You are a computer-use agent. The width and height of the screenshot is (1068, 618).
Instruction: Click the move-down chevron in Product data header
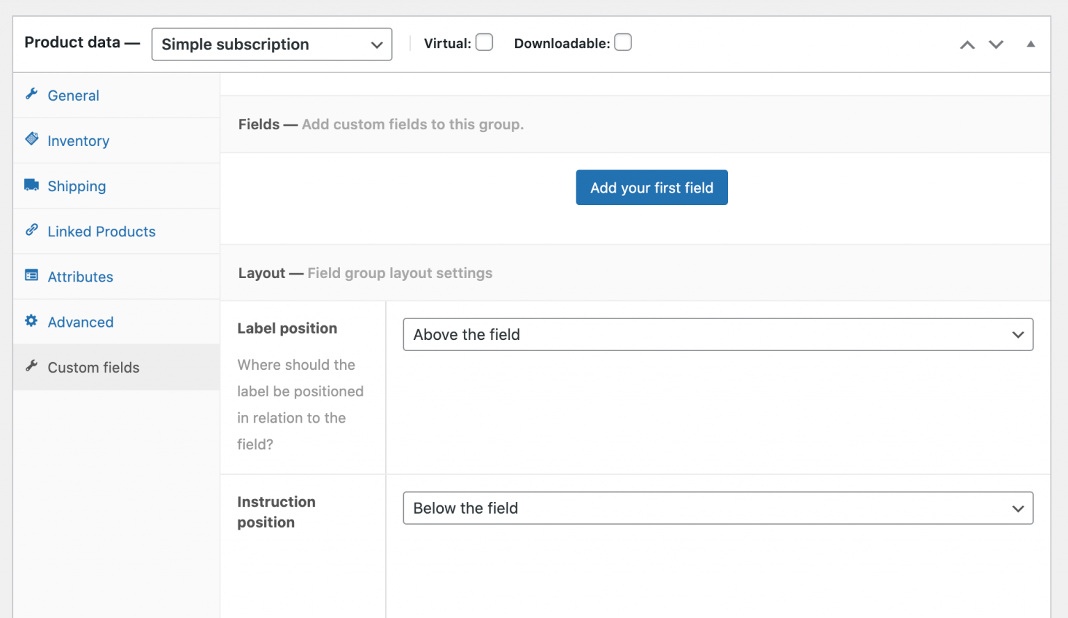click(x=996, y=44)
